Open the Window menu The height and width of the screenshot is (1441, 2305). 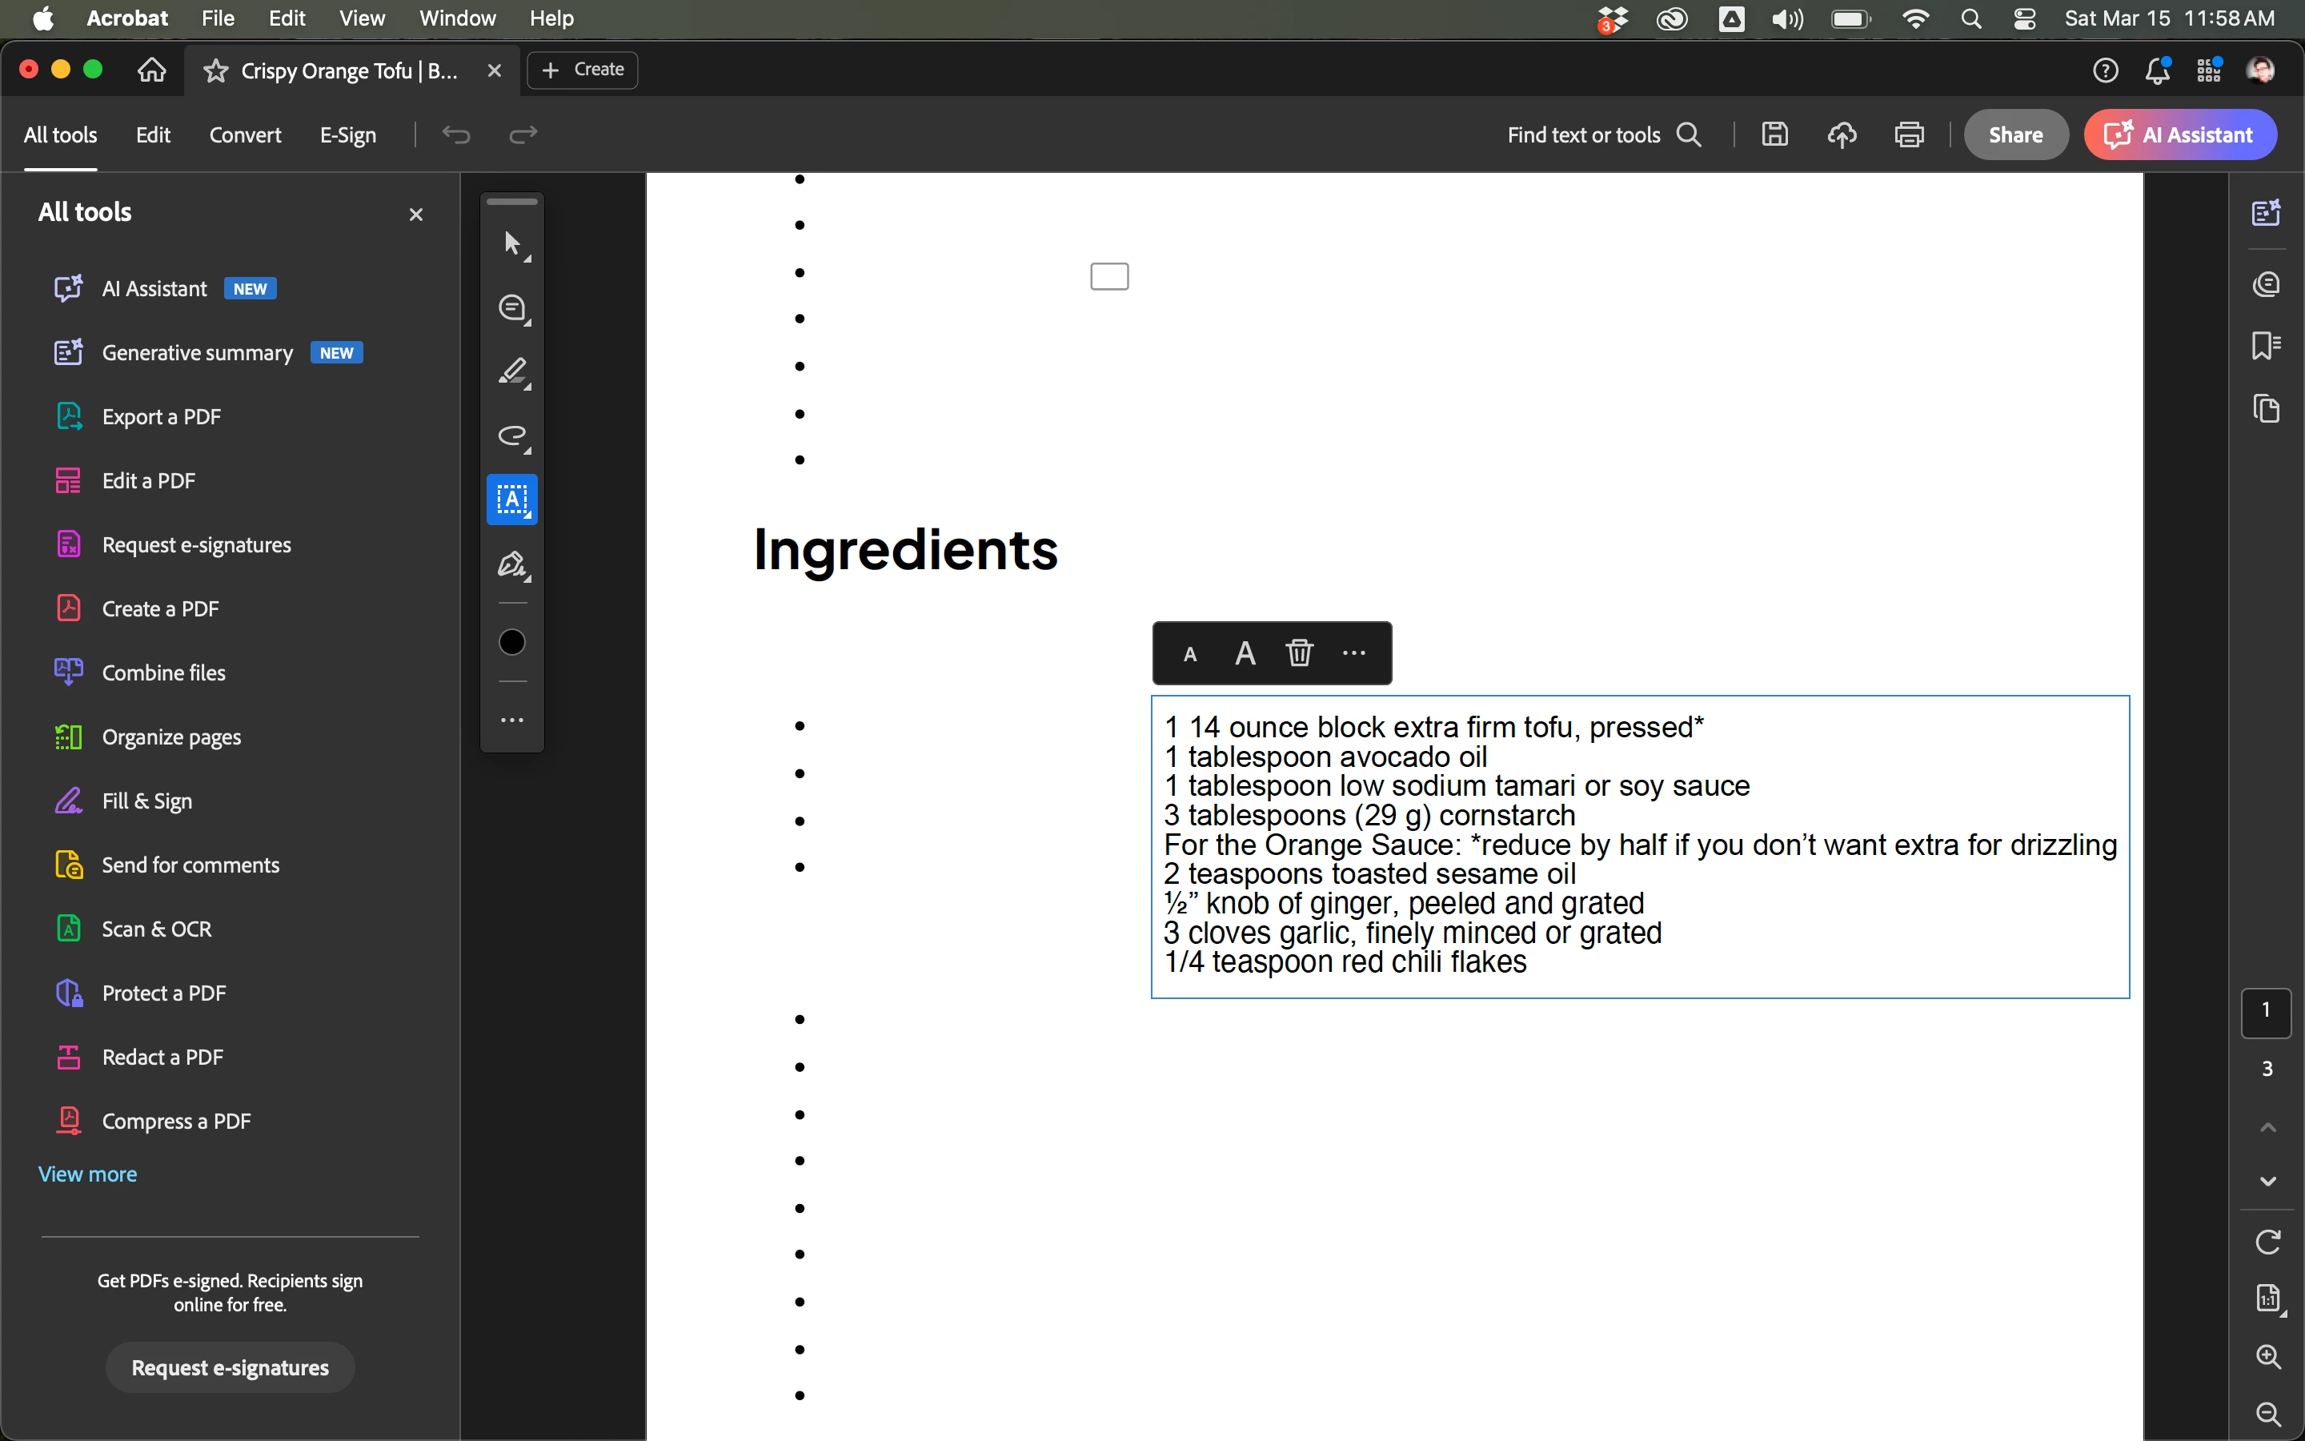pyautogui.click(x=457, y=18)
